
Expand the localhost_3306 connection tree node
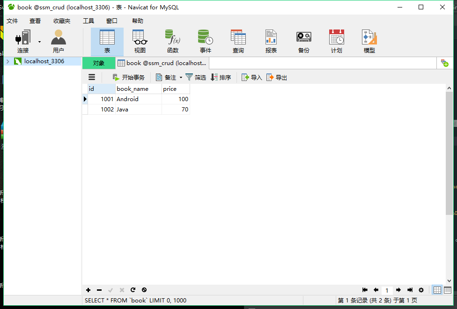click(8, 61)
